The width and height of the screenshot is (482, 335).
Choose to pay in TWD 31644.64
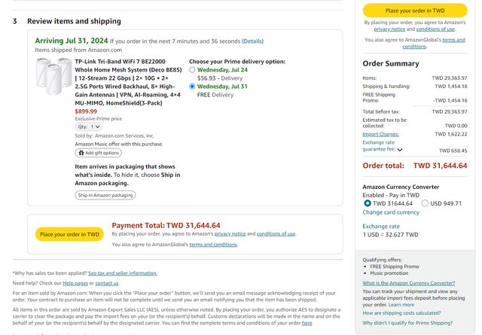click(368, 203)
